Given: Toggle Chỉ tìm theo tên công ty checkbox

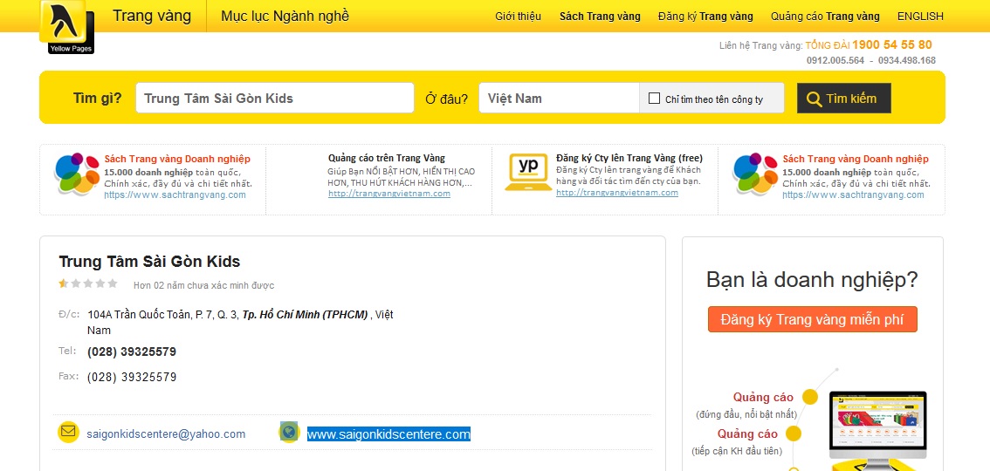Looking at the screenshot, I should [654, 99].
